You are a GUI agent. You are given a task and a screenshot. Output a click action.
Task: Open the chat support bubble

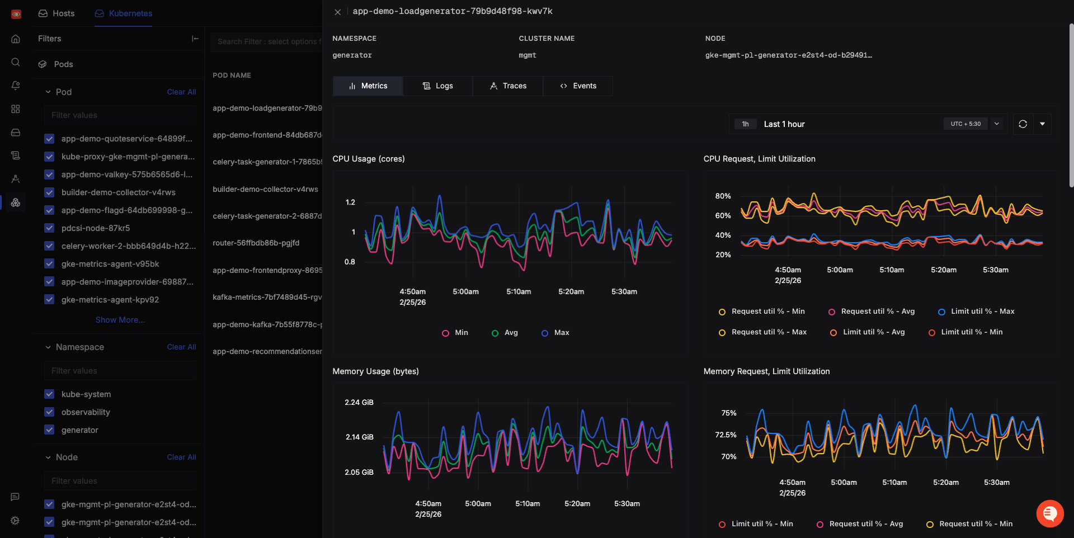coord(1049,513)
